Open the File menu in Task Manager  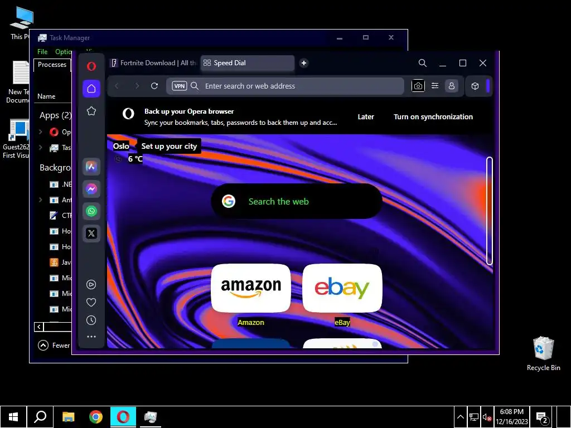42,52
